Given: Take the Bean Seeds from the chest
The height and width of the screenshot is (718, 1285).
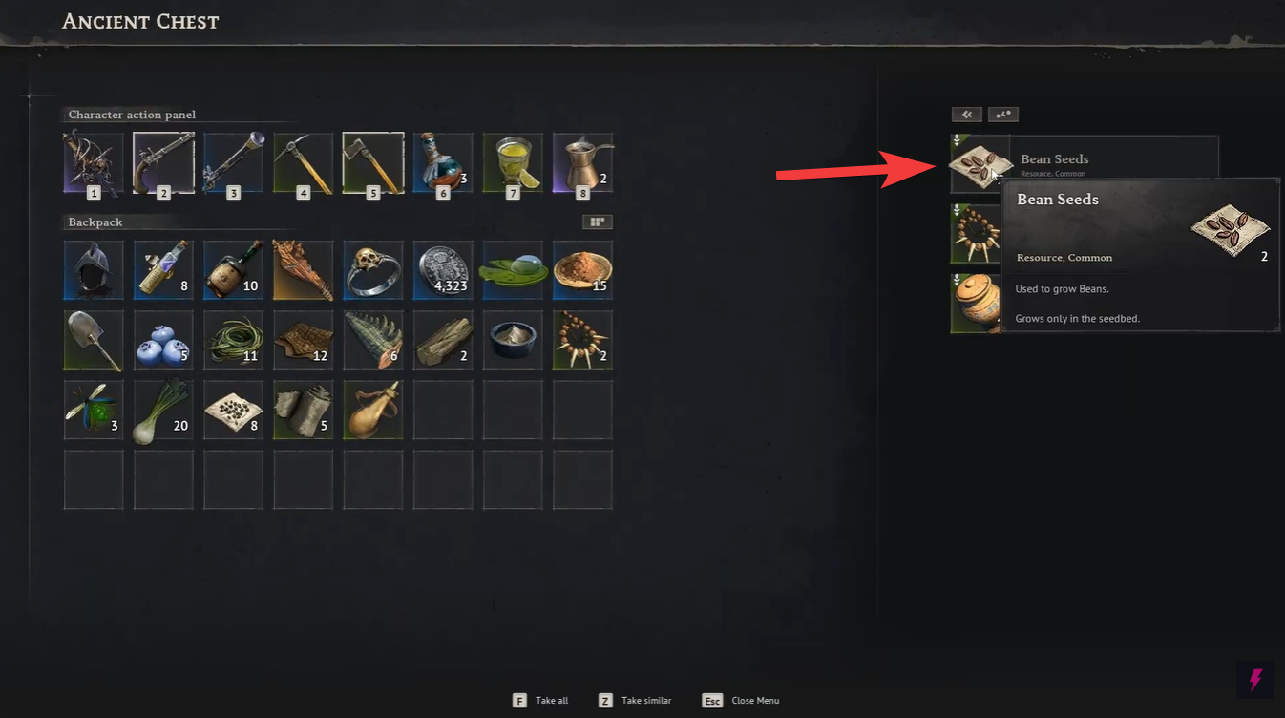Looking at the screenshot, I should pos(1085,164).
